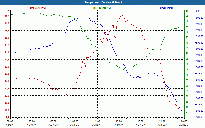Image resolution: width=205 pixels, height=128 pixels.
Task: Click blue pressure axis value '988,80'
Action: coord(200,92)
